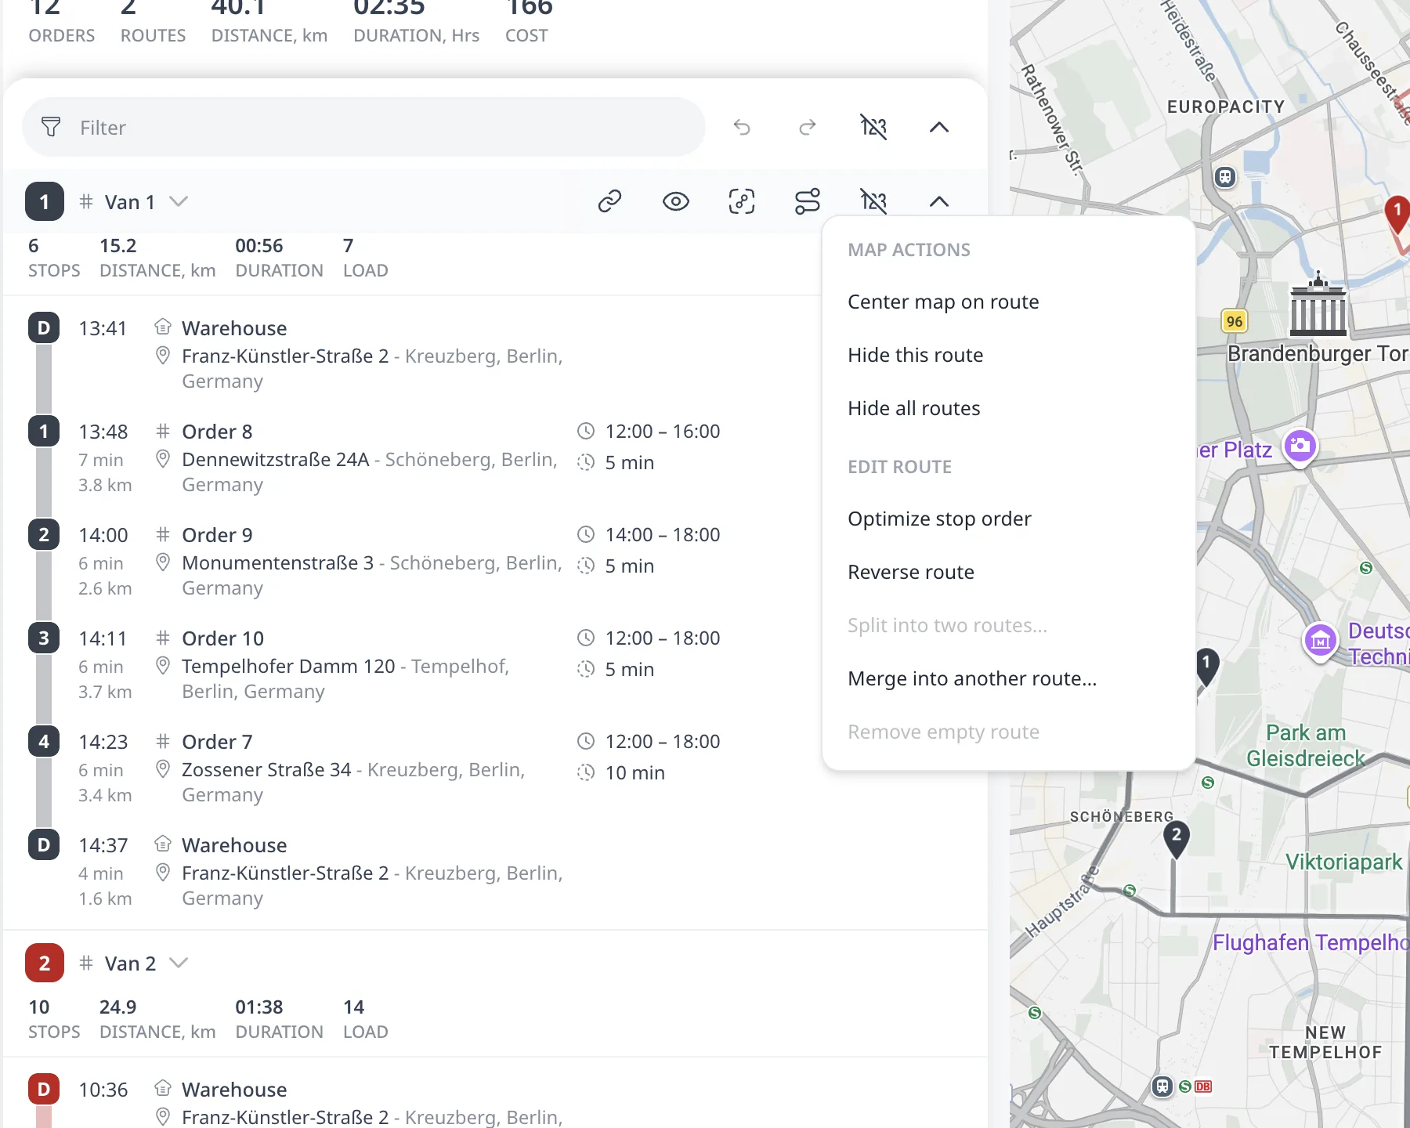
Task: Open Order 7 stop details
Action: [x=217, y=742]
